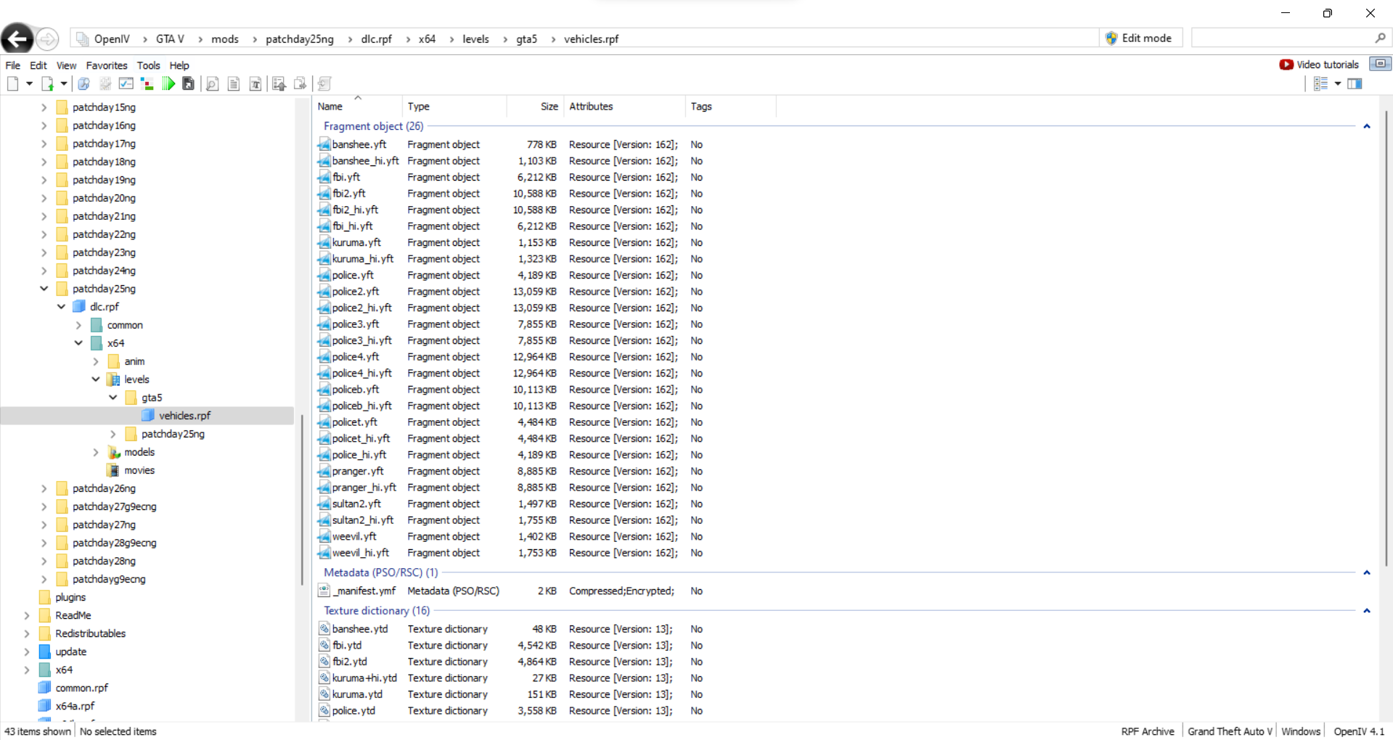Open the view style dropdown arrow
This screenshot has height=740, width=1393.
tap(1337, 84)
